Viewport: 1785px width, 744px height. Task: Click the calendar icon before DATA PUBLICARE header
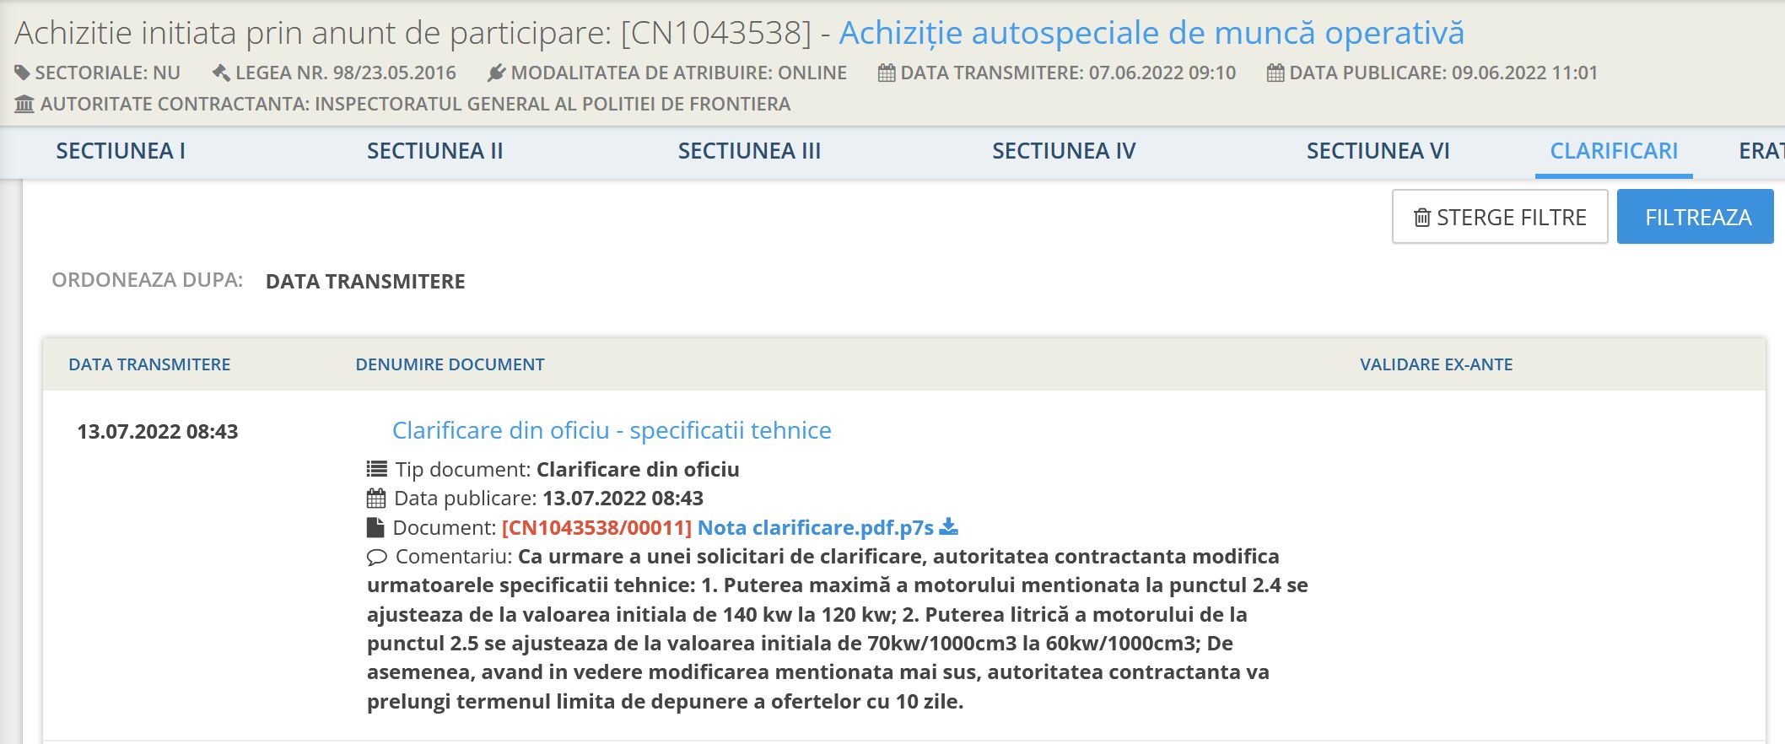pyautogui.click(x=1275, y=73)
